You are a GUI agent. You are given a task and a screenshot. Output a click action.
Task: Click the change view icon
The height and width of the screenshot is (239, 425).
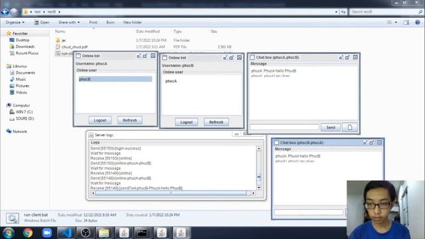pyautogui.click(x=390, y=23)
